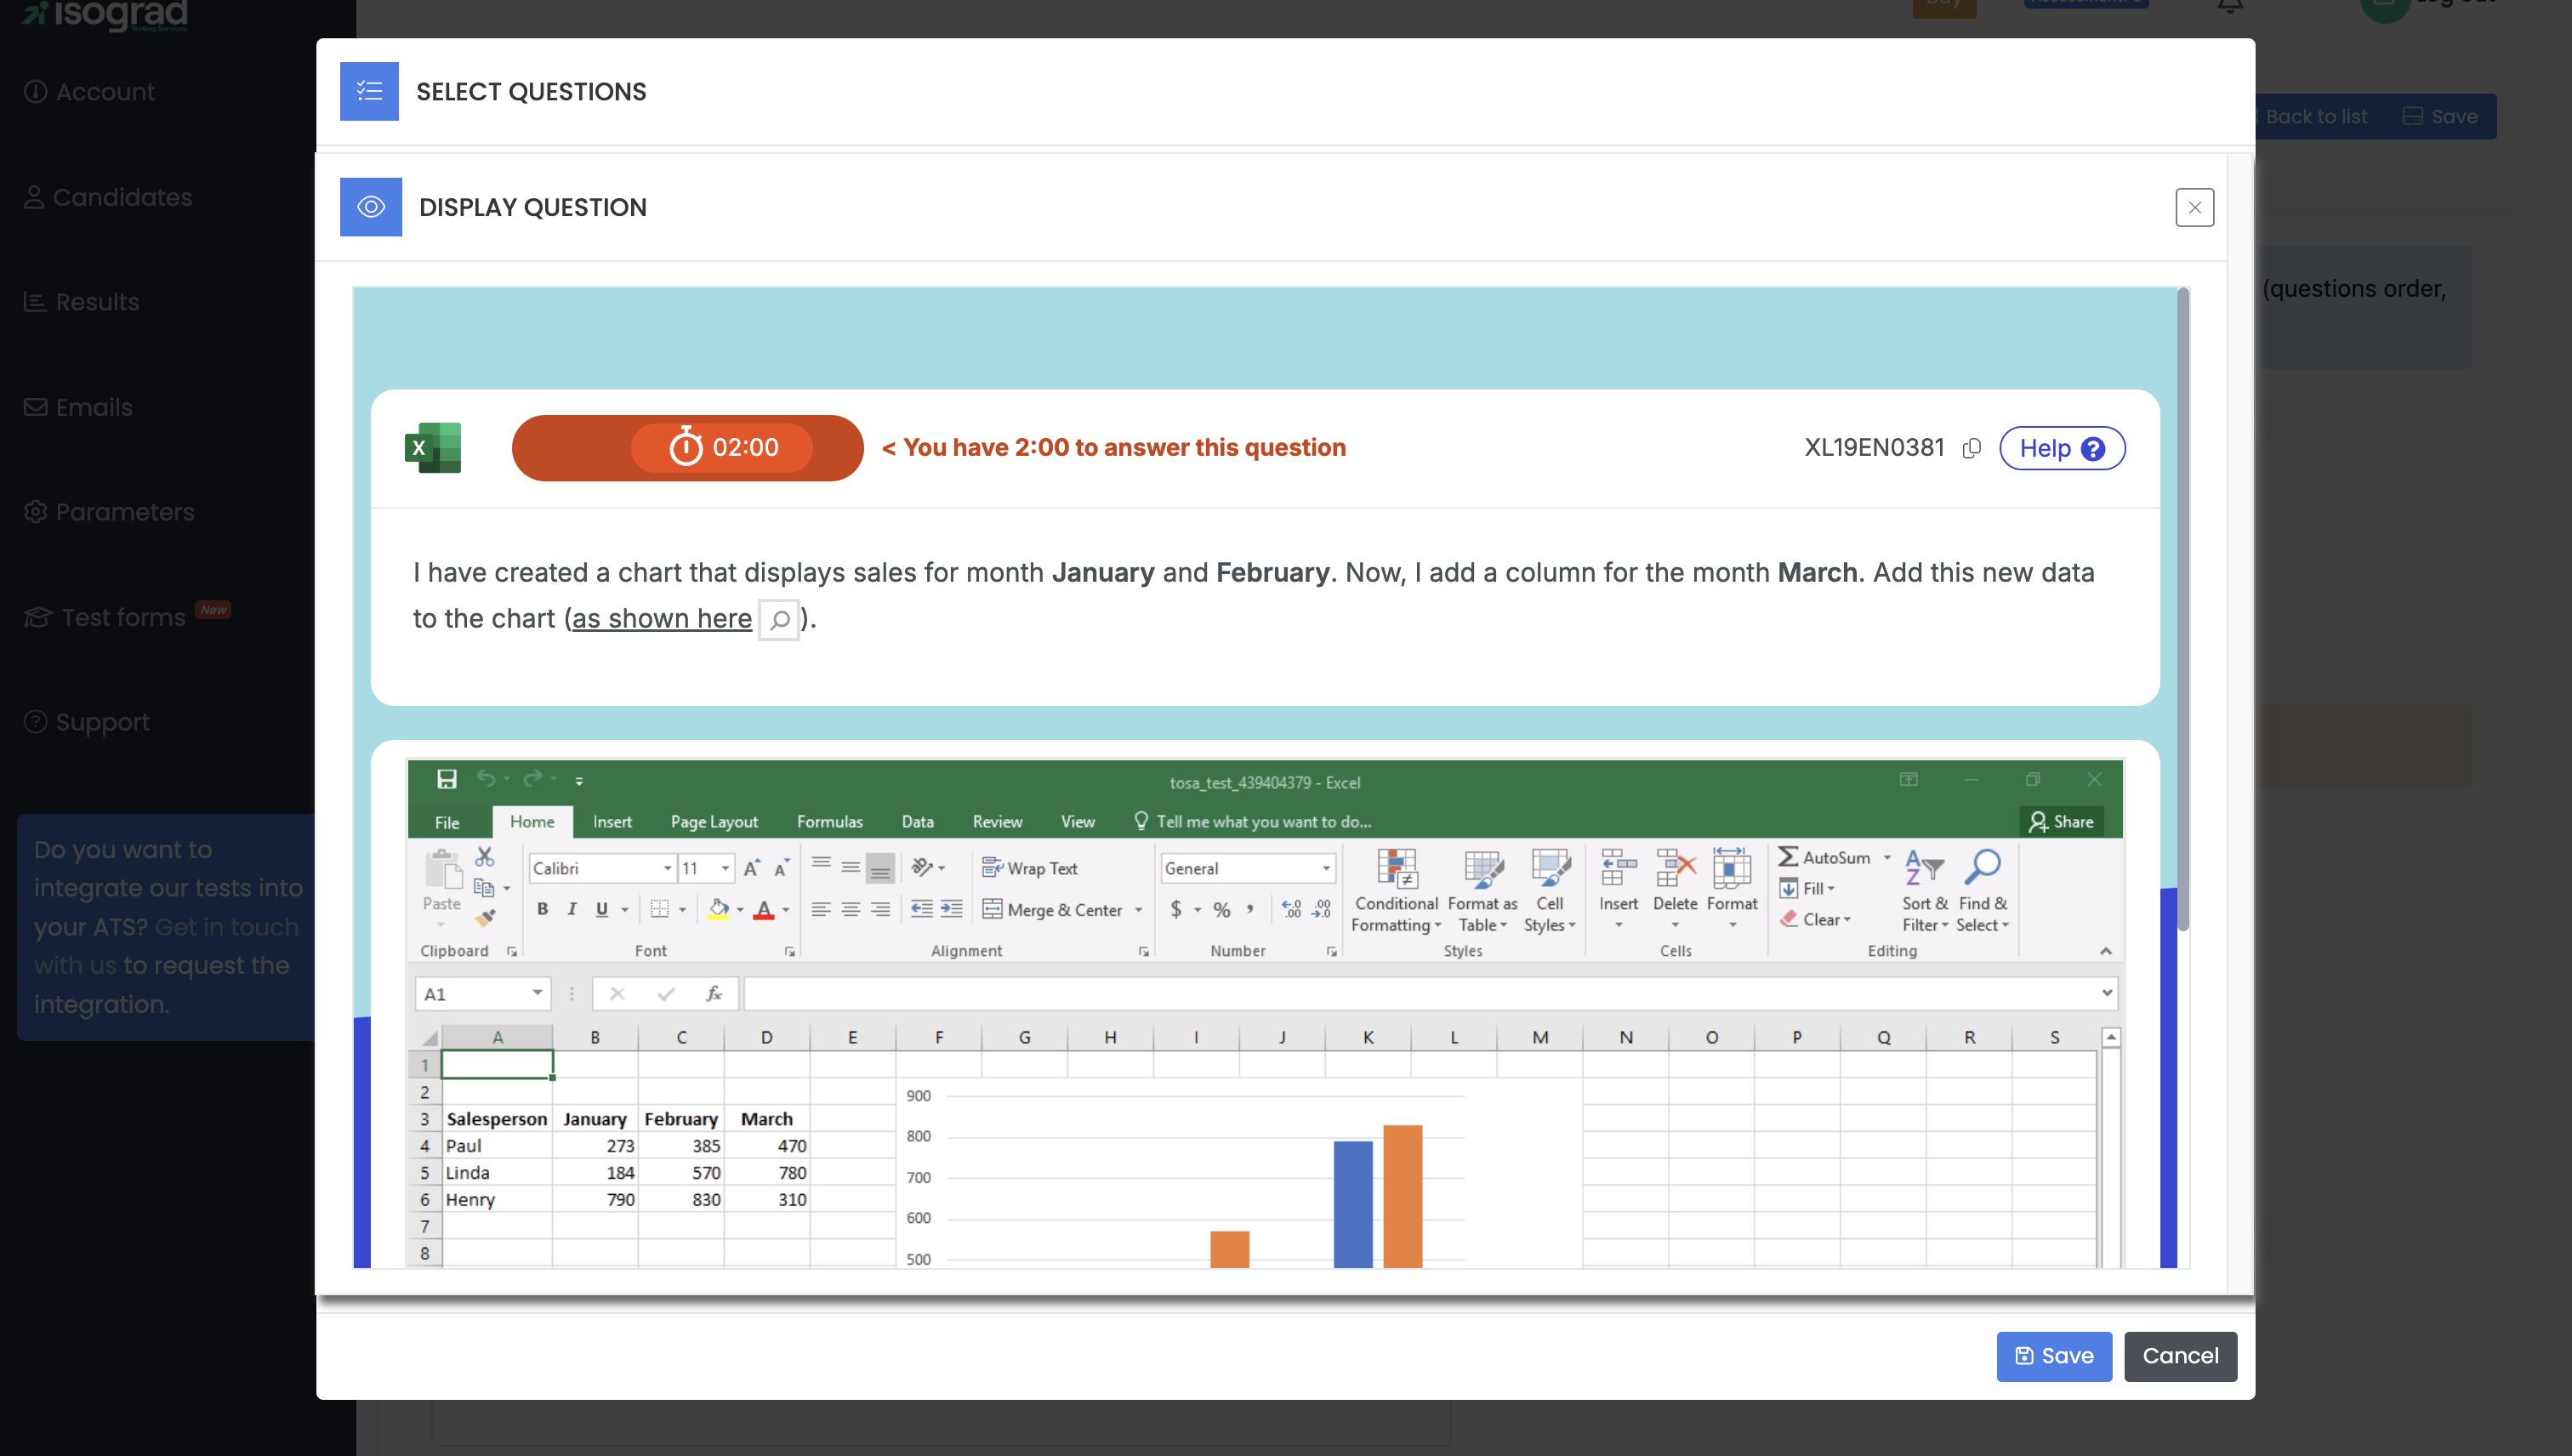Toggle Italic formatting in Font group
Screen dimensions: 2572x1456
tap(572, 909)
